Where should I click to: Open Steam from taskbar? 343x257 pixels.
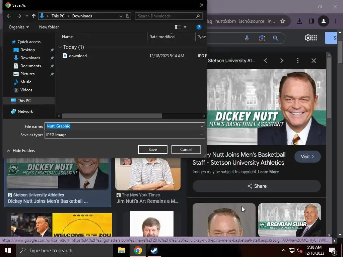point(154,250)
